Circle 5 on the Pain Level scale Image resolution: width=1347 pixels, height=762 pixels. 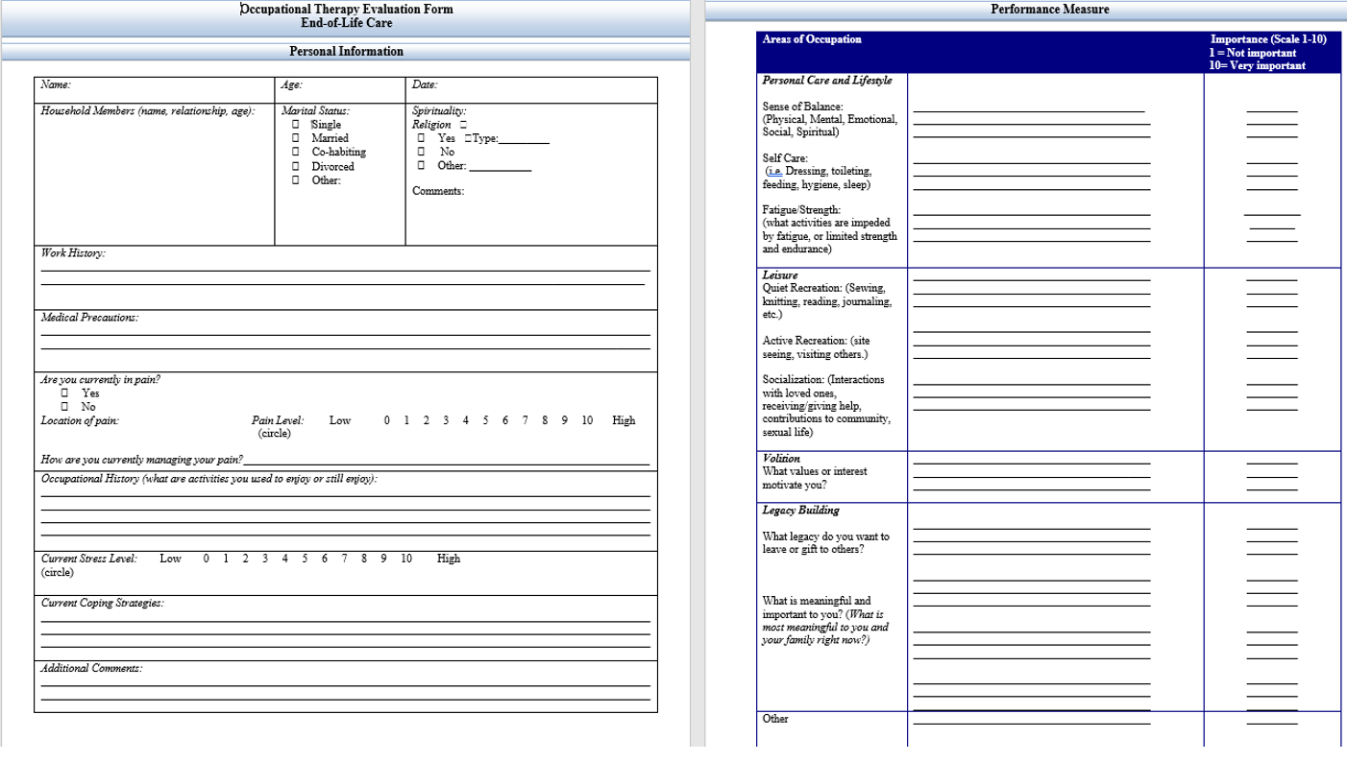[x=485, y=420]
